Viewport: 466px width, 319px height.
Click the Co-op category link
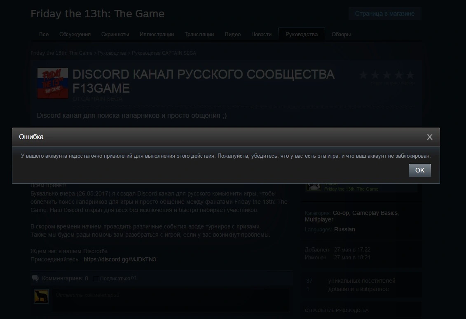point(341,213)
